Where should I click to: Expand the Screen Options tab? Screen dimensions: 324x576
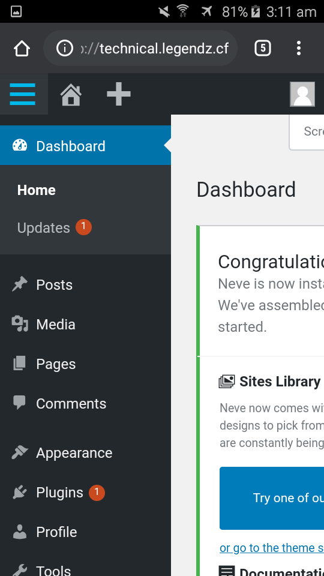(307, 132)
